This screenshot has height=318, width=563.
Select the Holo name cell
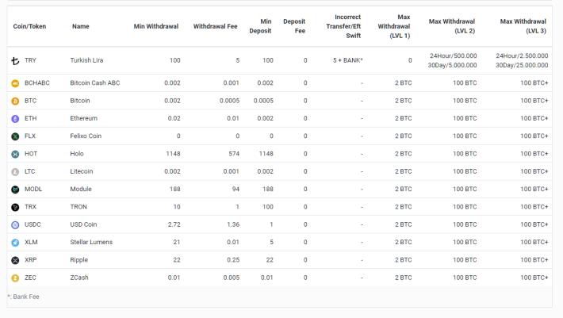point(77,154)
